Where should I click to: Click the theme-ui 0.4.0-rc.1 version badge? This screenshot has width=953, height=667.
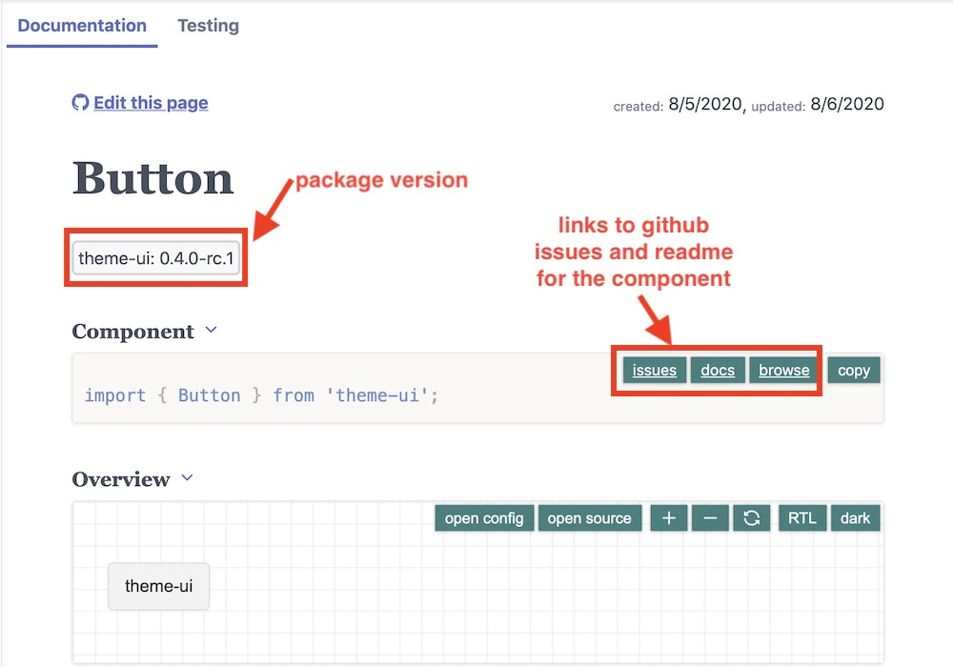tap(156, 258)
